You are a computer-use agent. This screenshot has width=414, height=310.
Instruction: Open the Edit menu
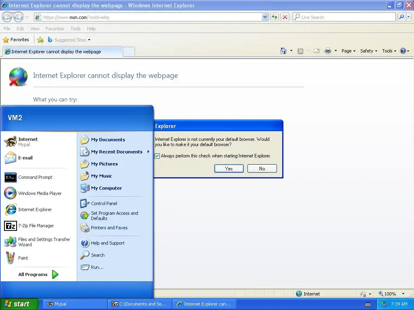(20, 29)
